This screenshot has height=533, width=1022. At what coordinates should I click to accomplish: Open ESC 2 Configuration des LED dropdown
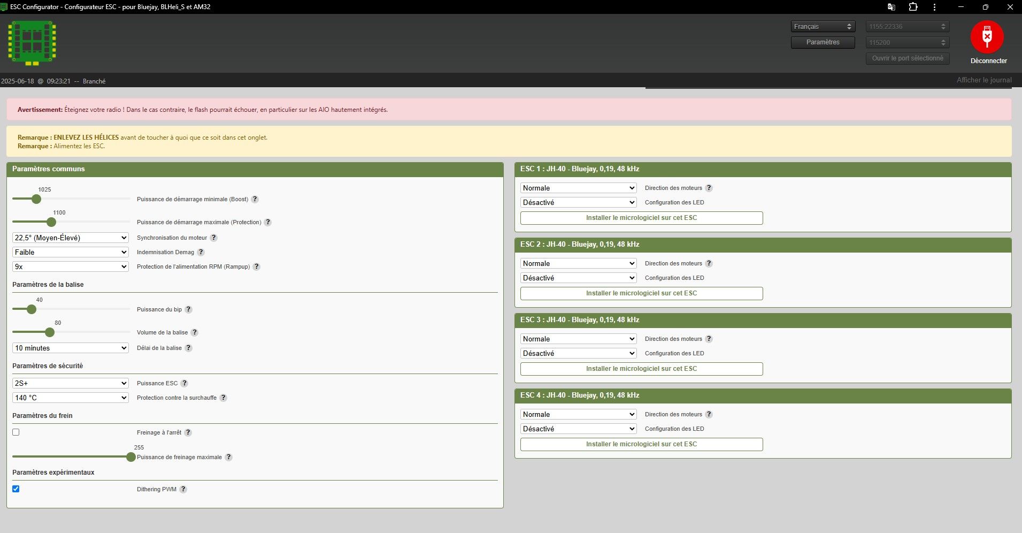(578, 278)
